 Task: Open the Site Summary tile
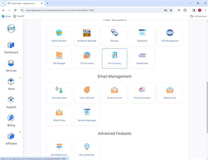[115, 58]
